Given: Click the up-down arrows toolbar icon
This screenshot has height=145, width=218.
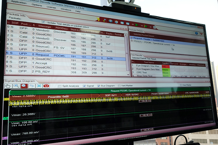Looking at the screenshot, I should point(104,20).
